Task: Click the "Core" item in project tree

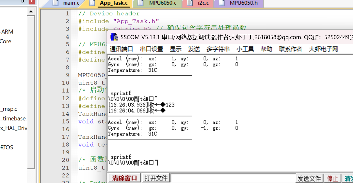Action: point(6,41)
